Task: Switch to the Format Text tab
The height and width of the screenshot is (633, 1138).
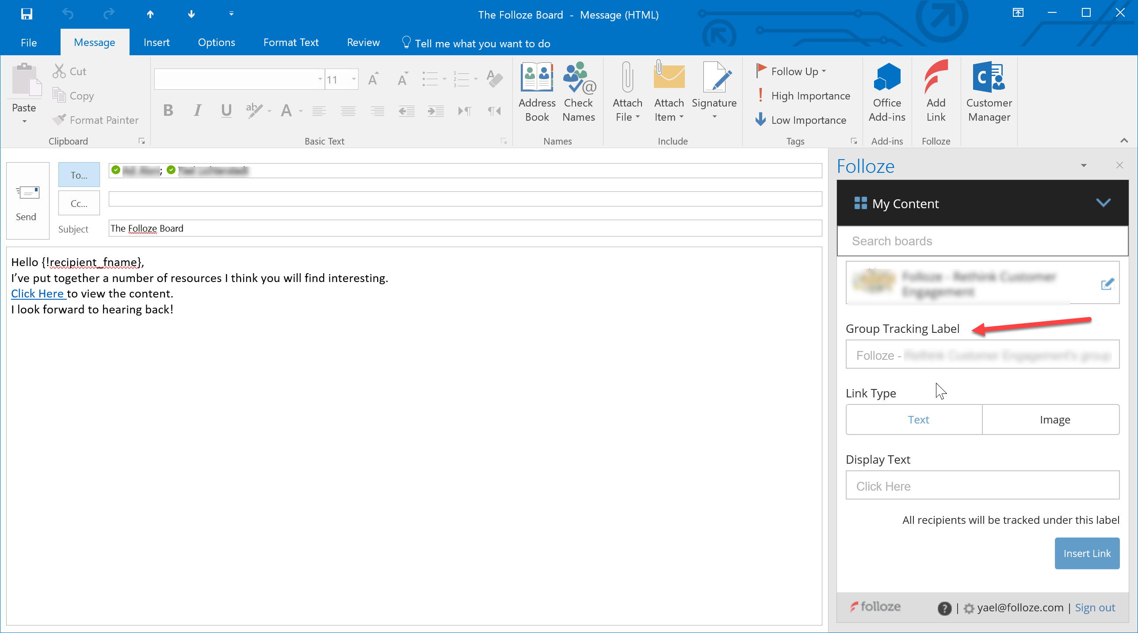Action: pos(290,42)
